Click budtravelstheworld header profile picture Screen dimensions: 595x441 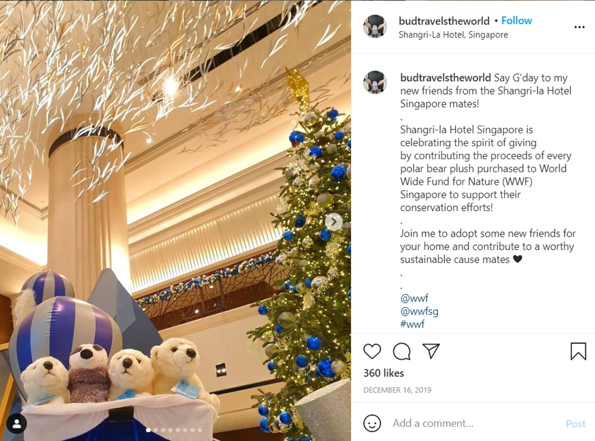coord(375,26)
